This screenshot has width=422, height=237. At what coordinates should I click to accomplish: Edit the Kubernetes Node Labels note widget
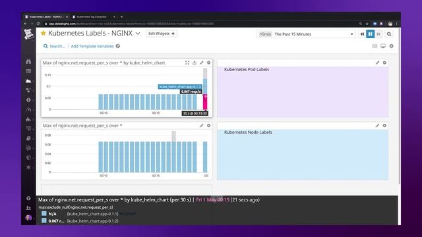coord(377,126)
